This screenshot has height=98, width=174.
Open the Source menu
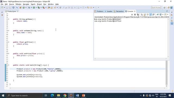[x=11, y=4]
